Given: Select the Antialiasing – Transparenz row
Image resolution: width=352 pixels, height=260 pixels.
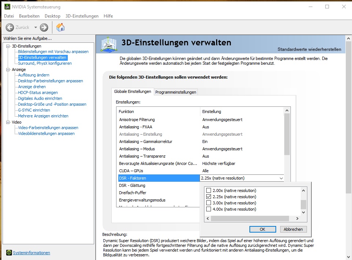Looking at the screenshot, I should (201, 156).
